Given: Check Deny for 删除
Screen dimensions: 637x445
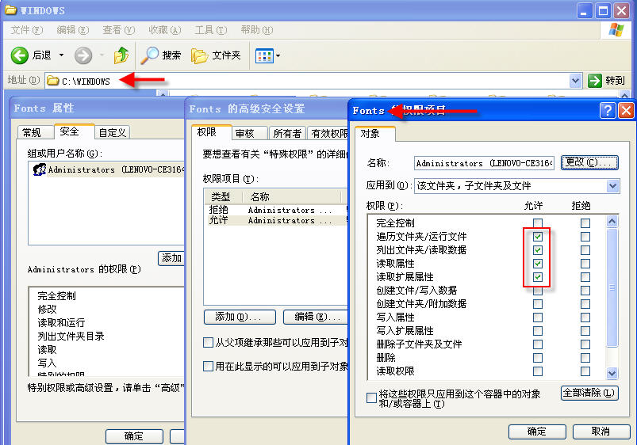Looking at the screenshot, I should [x=585, y=358].
